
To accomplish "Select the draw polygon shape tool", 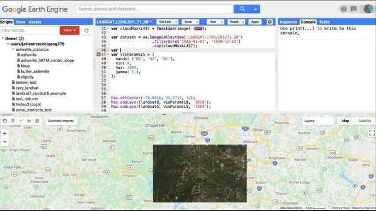I will coord(29,121).
